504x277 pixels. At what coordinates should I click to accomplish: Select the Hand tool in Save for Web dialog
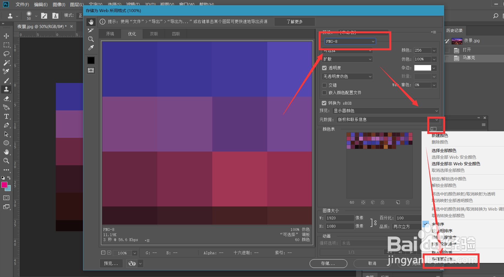(x=91, y=22)
